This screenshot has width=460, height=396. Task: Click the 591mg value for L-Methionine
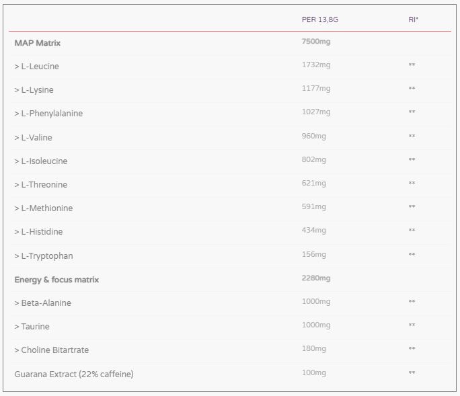314,207
